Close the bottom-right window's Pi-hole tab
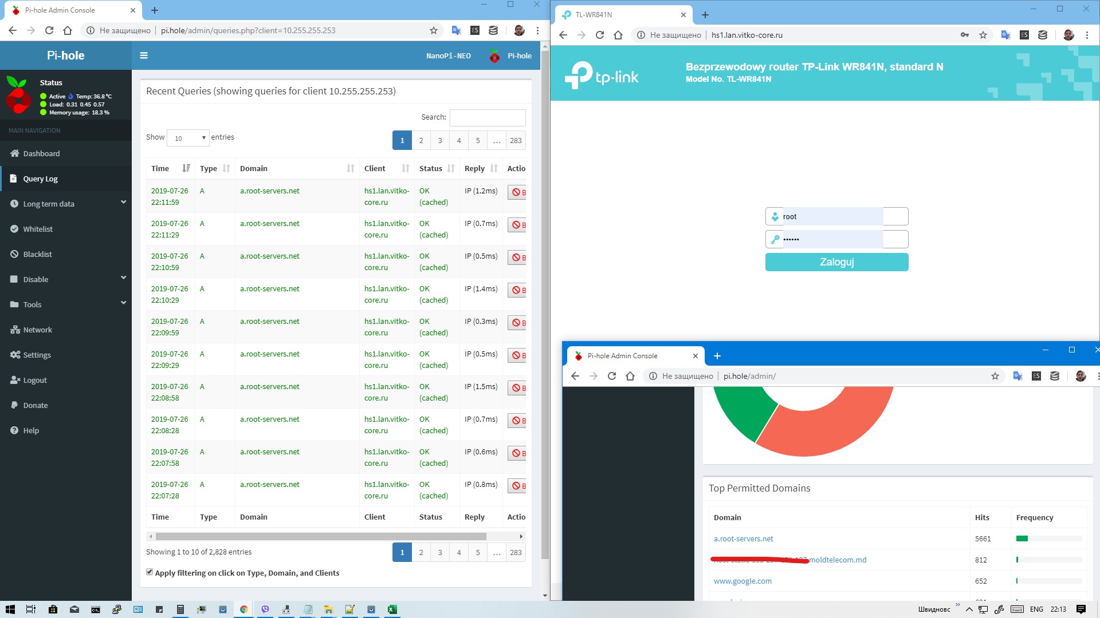This screenshot has width=1100, height=618. (696, 356)
